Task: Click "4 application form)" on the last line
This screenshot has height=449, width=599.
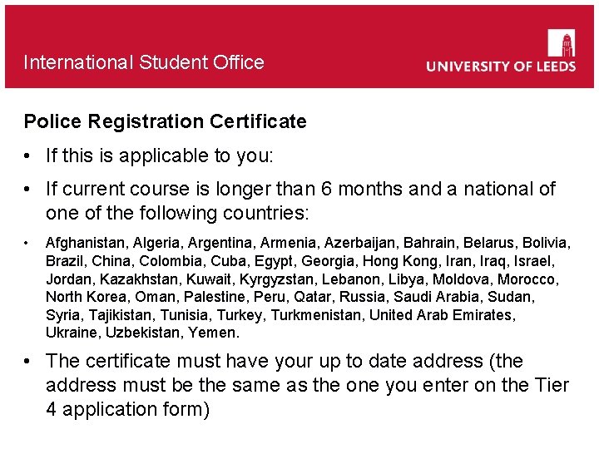Action: [x=127, y=409]
